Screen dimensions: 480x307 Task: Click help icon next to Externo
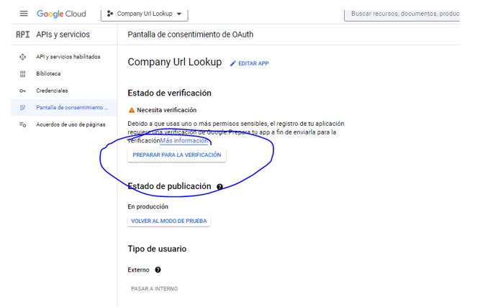tap(158, 270)
